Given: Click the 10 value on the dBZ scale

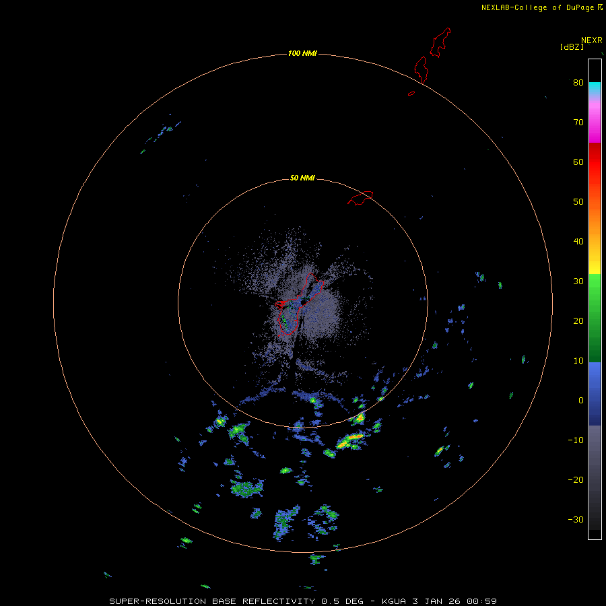Looking at the screenshot, I should pos(578,361).
